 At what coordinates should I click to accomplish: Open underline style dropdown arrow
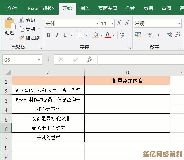point(71,35)
